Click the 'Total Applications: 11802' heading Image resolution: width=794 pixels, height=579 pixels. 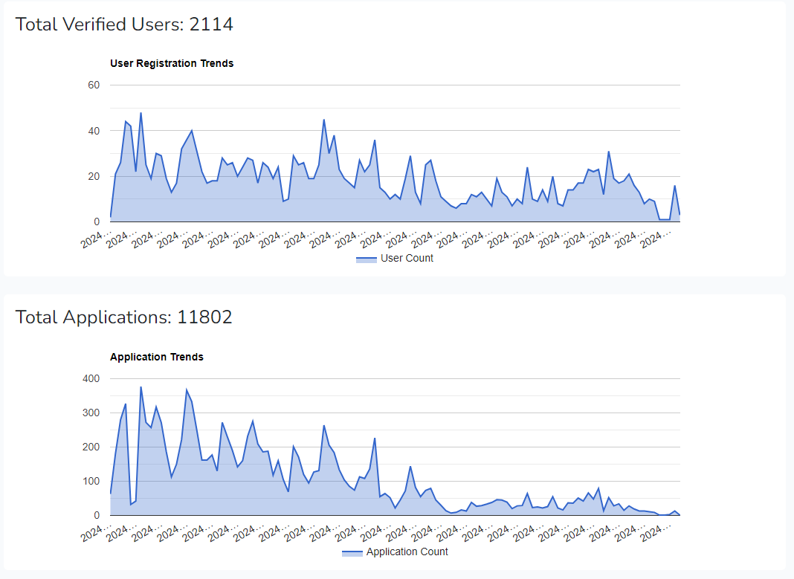tap(123, 317)
